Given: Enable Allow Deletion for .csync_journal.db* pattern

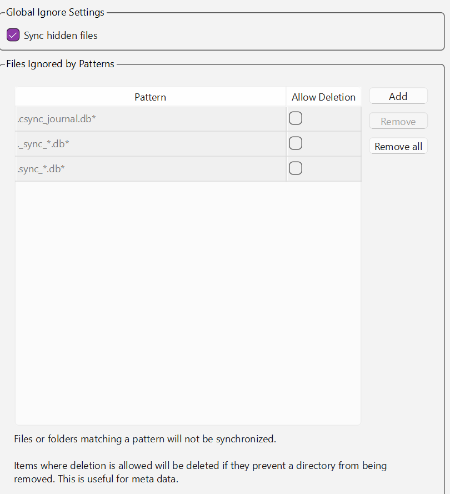Looking at the screenshot, I should (x=296, y=118).
